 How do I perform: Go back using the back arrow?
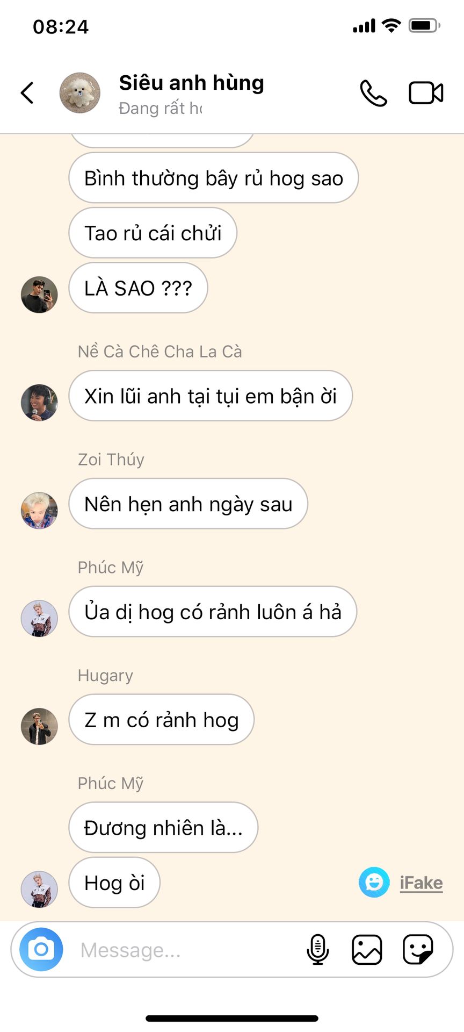pyautogui.click(x=27, y=92)
